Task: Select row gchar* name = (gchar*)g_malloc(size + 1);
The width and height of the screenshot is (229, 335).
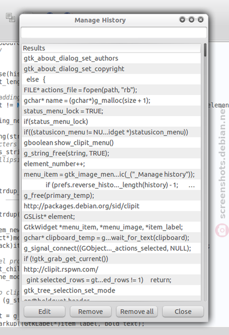Action: 111,100
